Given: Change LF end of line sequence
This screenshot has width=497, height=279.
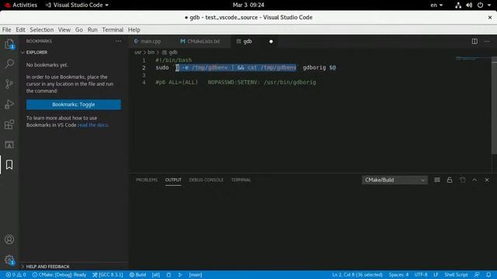Looking at the screenshot, I should [x=436, y=275].
